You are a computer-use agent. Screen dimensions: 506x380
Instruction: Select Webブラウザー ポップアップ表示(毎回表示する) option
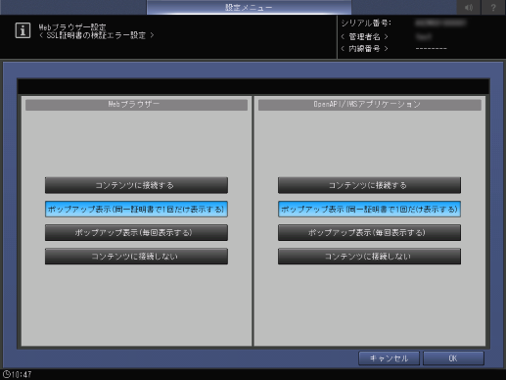136,232
